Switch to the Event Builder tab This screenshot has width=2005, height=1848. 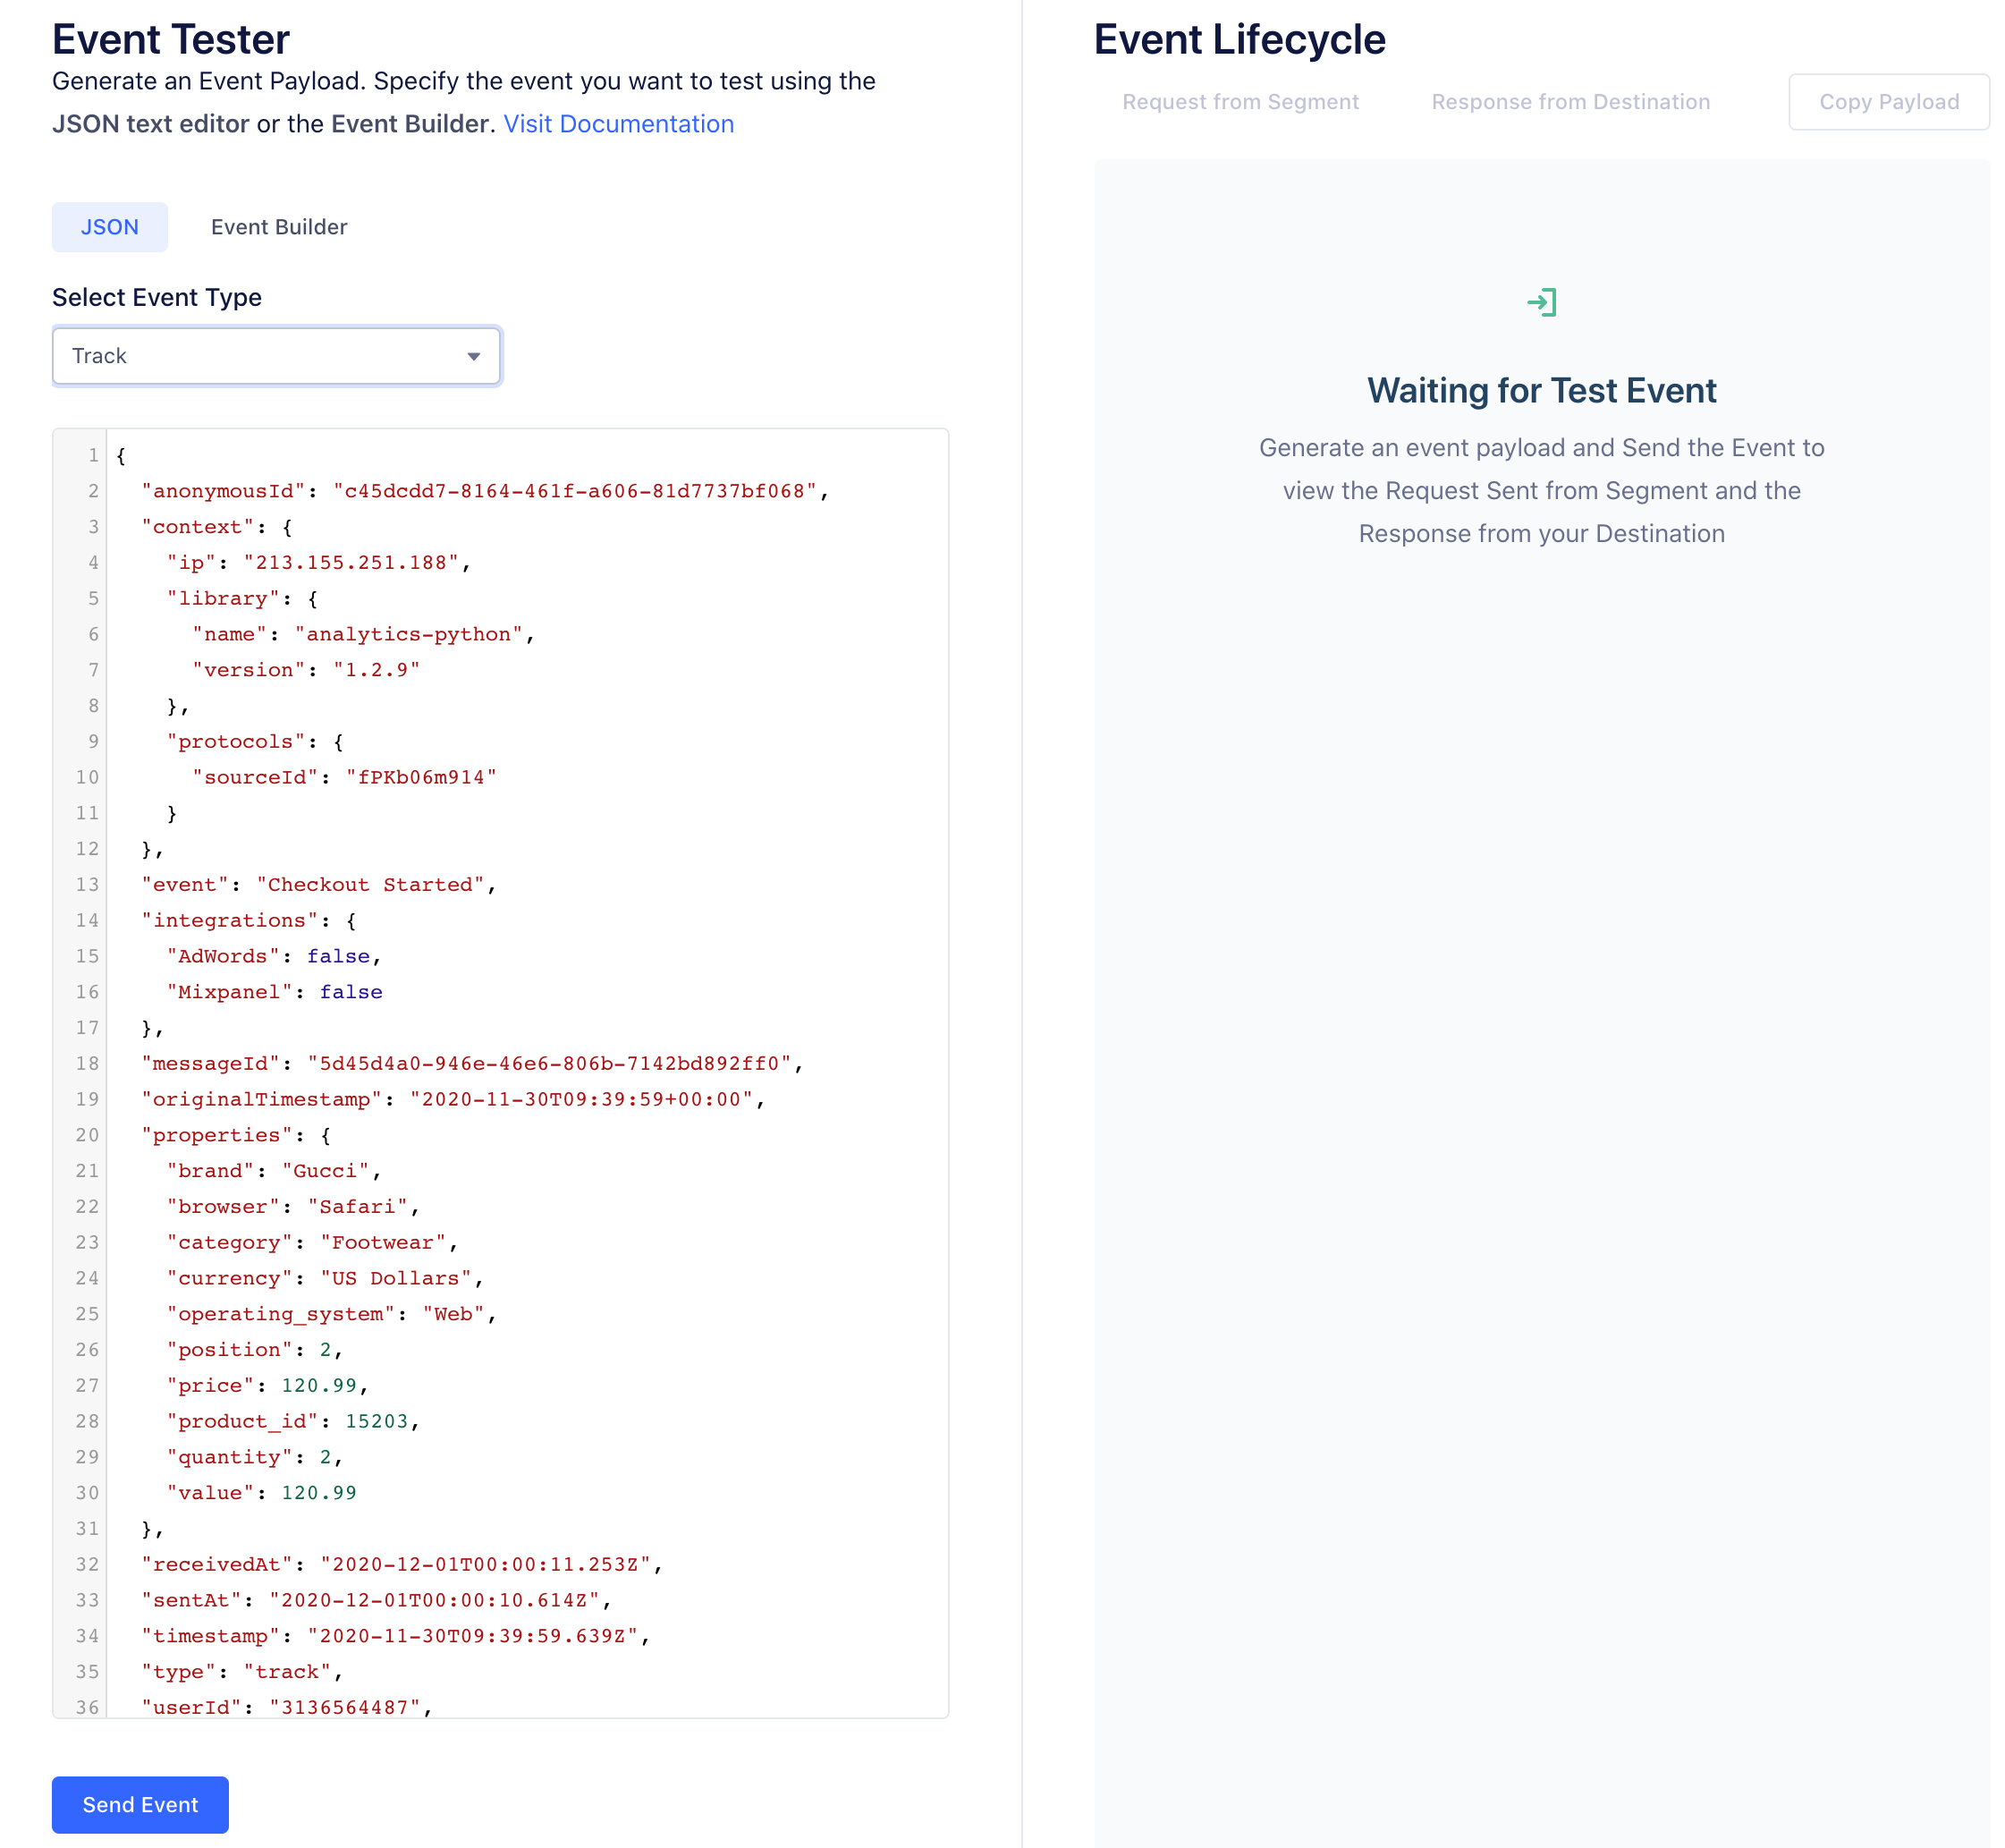pyautogui.click(x=279, y=227)
